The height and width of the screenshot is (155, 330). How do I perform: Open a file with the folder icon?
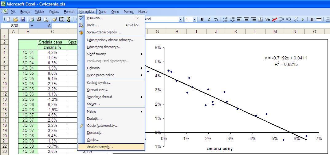[x=15, y=19]
